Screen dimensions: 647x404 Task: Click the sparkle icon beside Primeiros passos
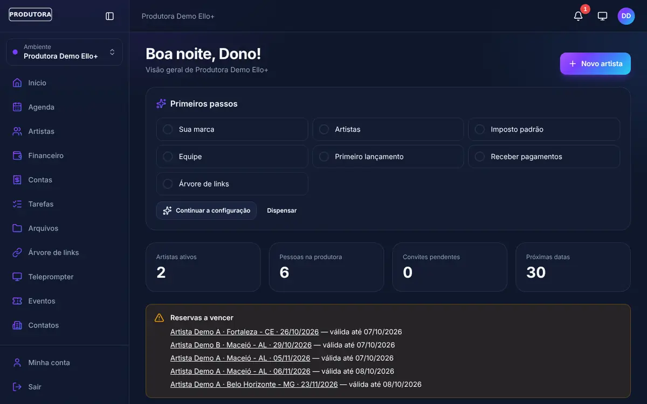pyautogui.click(x=161, y=103)
